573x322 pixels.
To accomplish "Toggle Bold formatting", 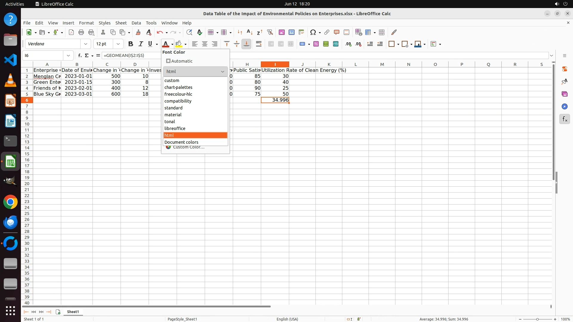I will click(130, 44).
